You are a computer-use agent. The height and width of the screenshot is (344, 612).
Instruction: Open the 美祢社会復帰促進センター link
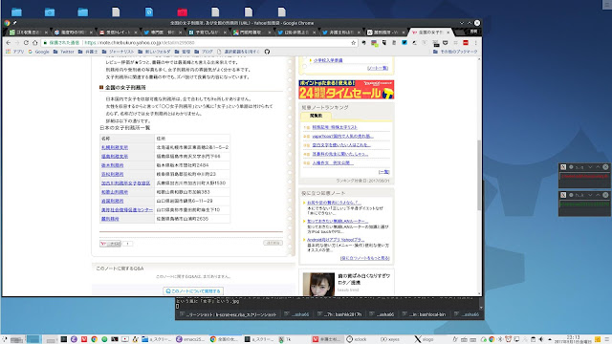tap(127, 210)
